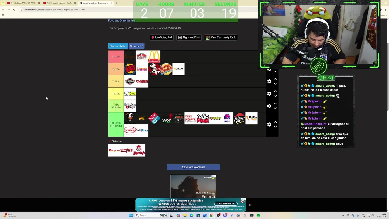Open the browser apps grid shortcut
The image size is (389, 219).
pyautogui.click(x=3, y=15)
